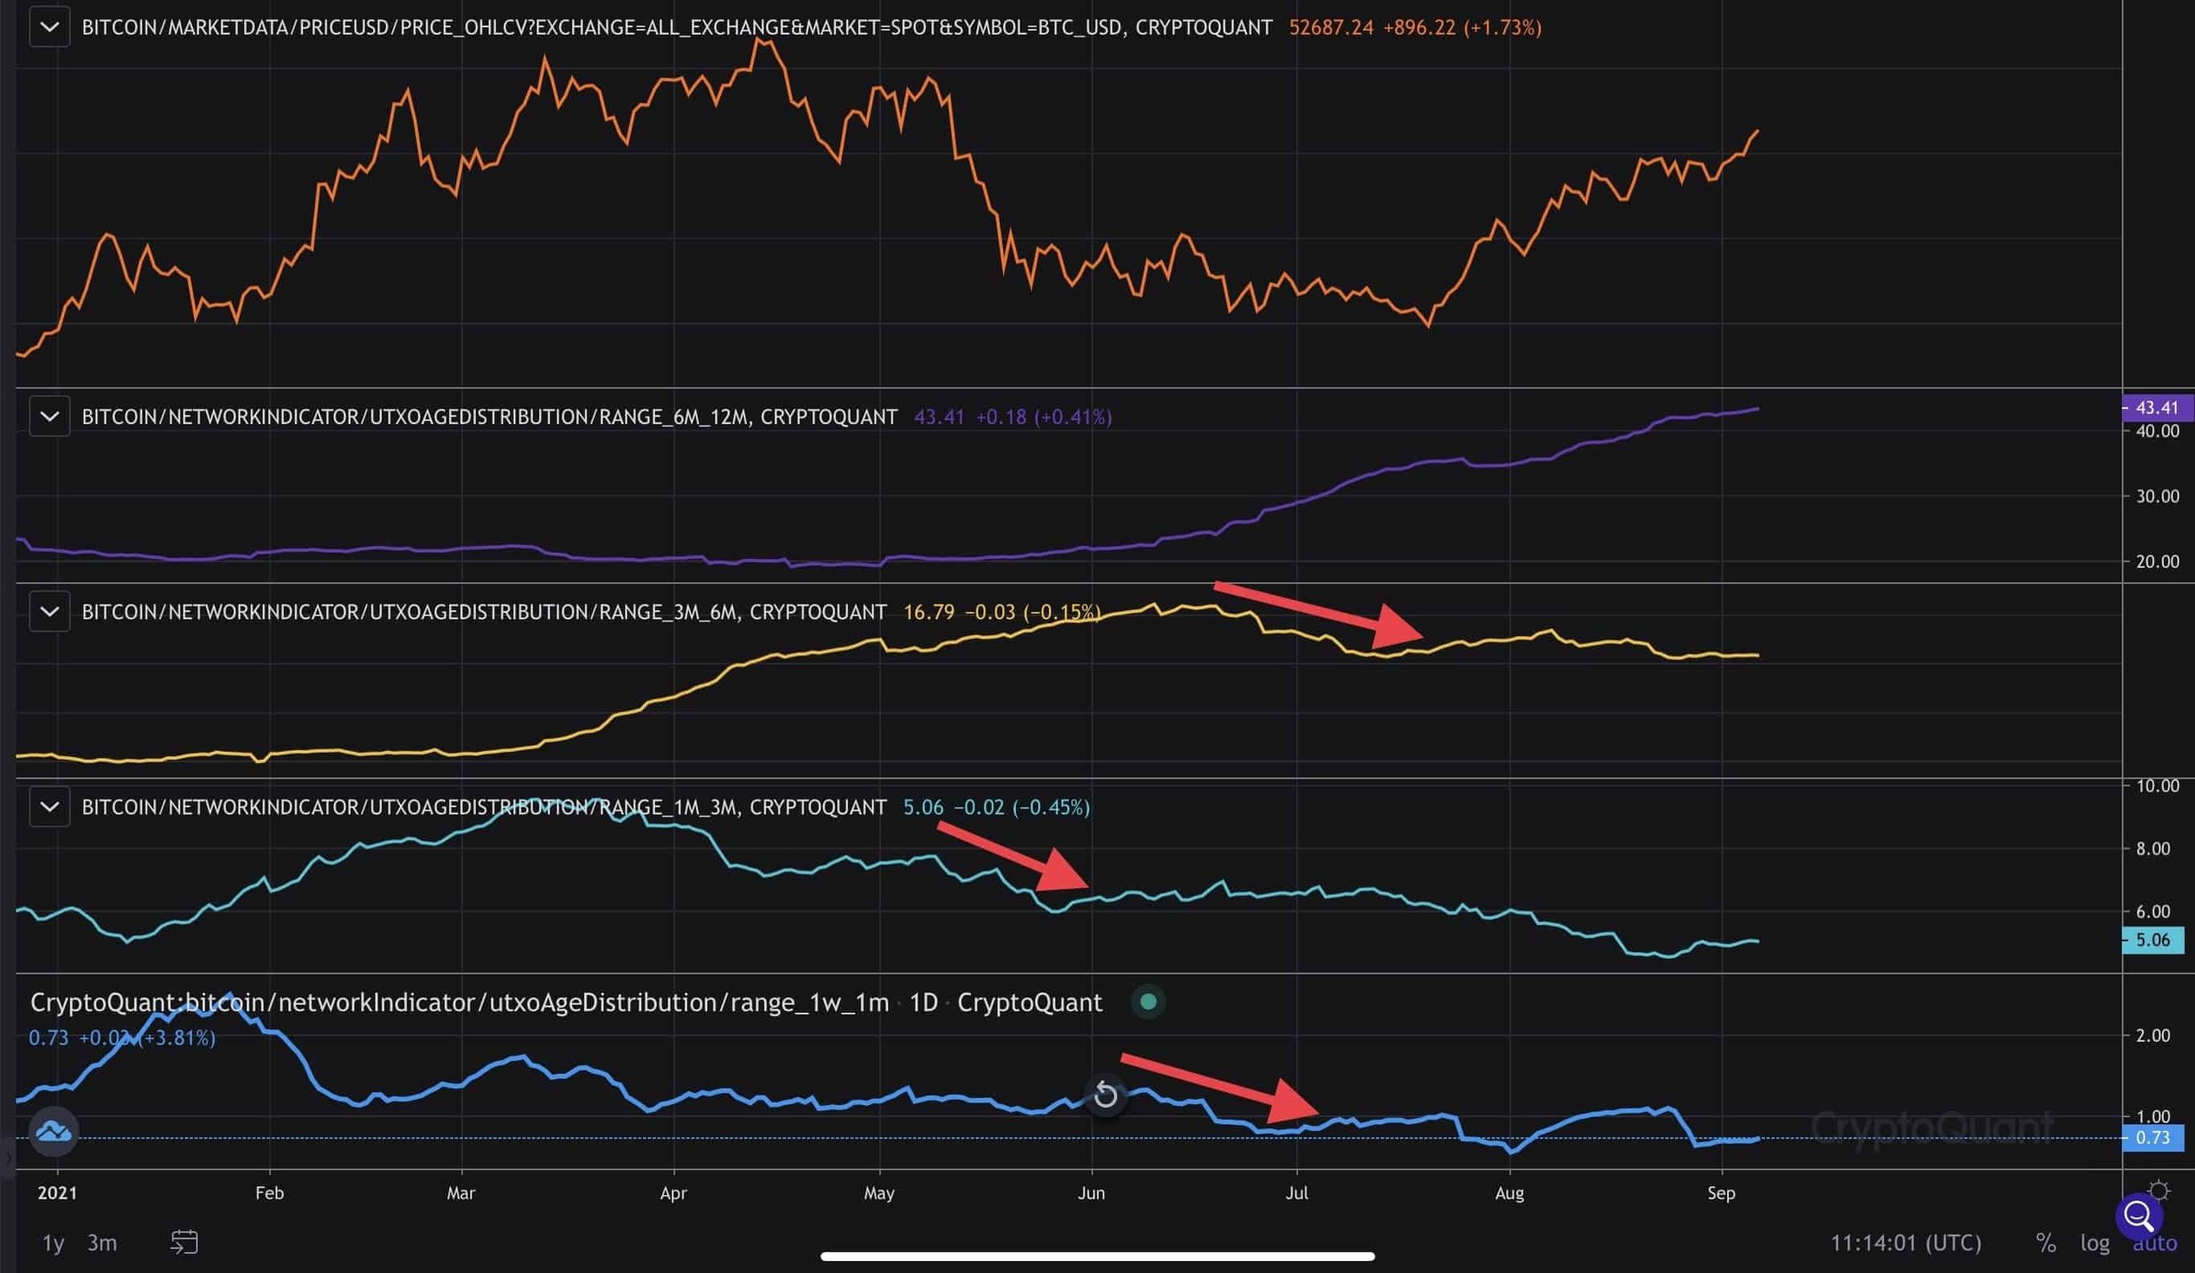This screenshot has width=2195, height=1273.
Task: Open the go-to-date calendar icon
Action: (x=184, y=1241)
